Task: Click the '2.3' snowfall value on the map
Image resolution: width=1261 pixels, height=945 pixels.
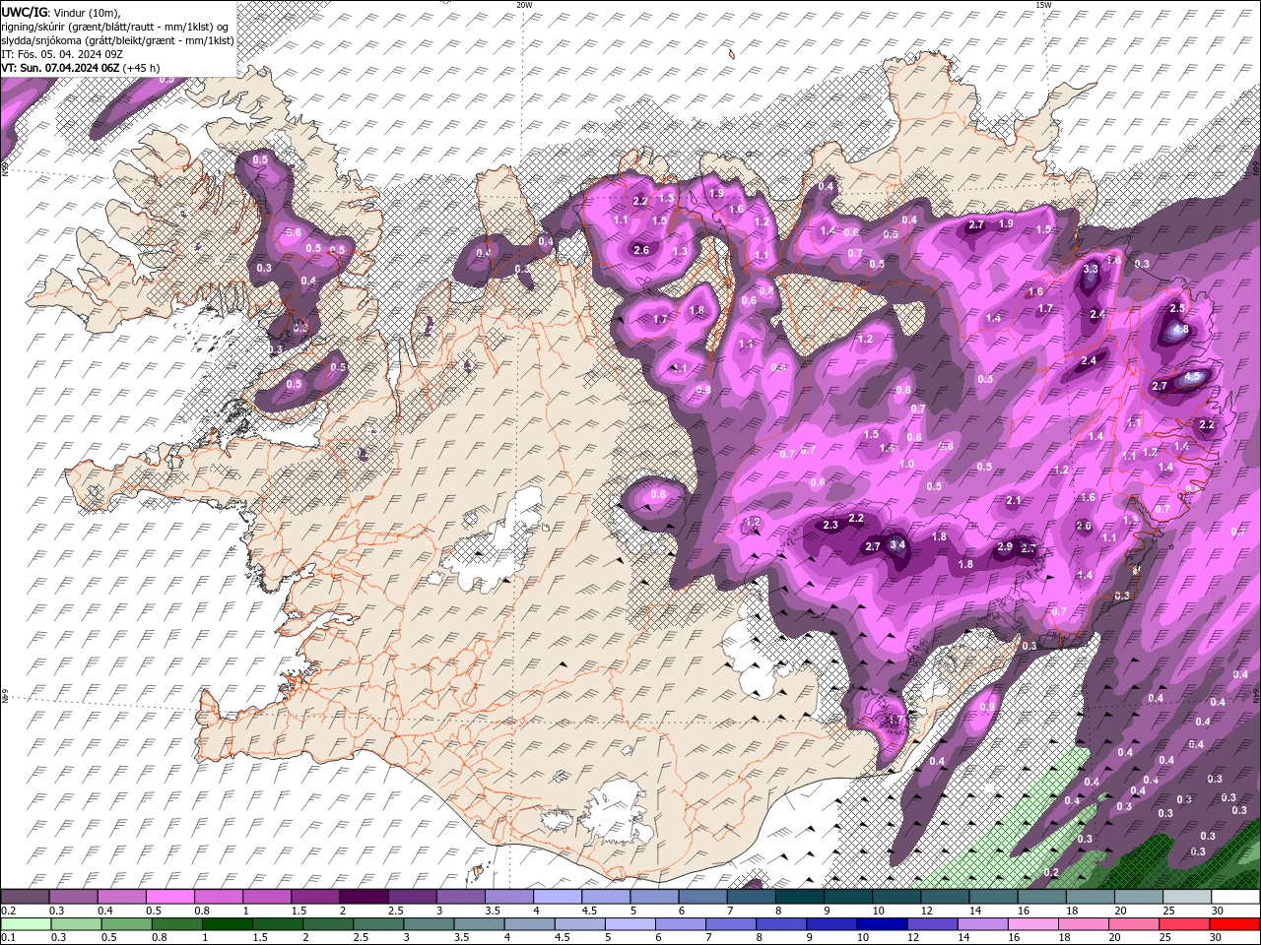Action: 830,525
